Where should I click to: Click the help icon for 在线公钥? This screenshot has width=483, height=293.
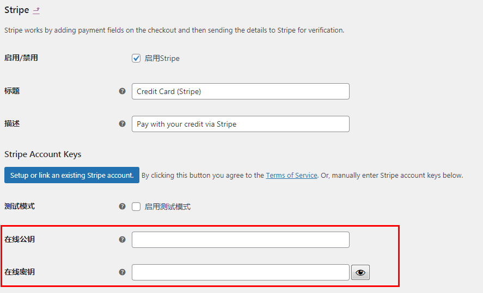[x=122, y=239]
